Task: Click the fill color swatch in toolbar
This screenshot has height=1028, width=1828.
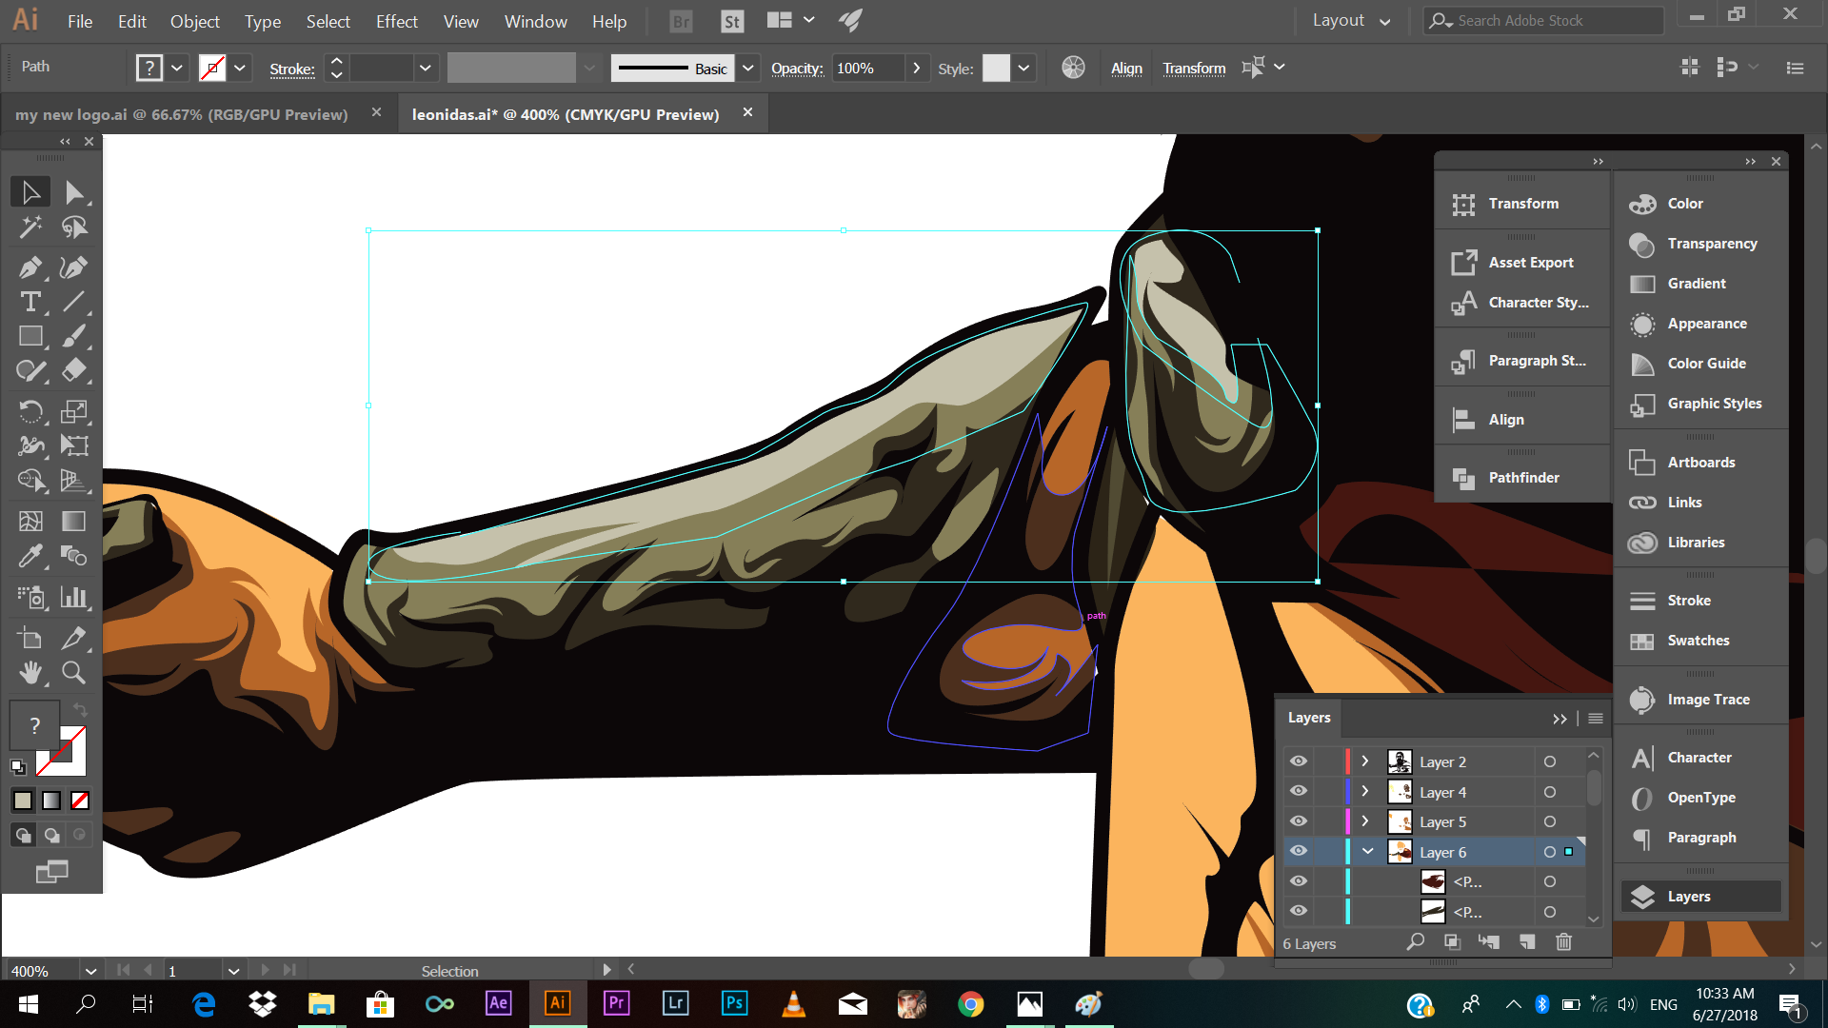Action: (x=34, y=726)
